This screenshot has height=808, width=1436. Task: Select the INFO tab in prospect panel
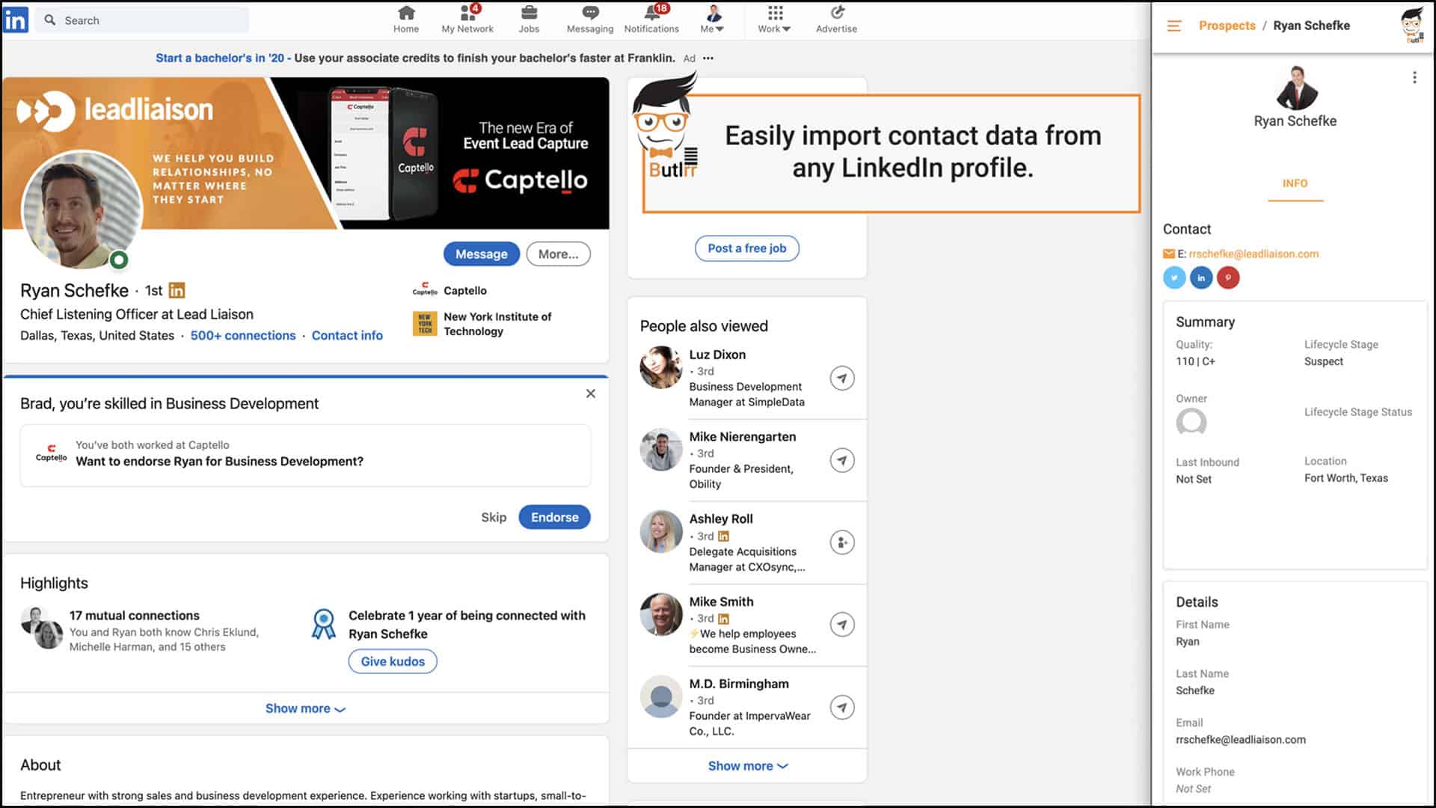pyautogui.click(x=1295, y=183)
